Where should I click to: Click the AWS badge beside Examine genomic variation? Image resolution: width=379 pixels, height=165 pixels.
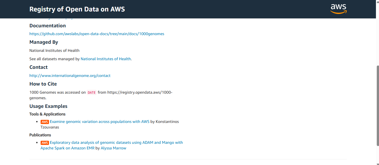pyautogui.click(x=45, y=122)
